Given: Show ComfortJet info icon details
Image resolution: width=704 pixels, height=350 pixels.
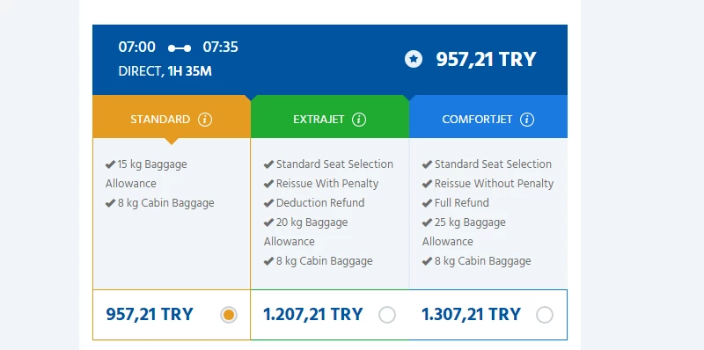Looking at the screenshot, I should [527, 120].
